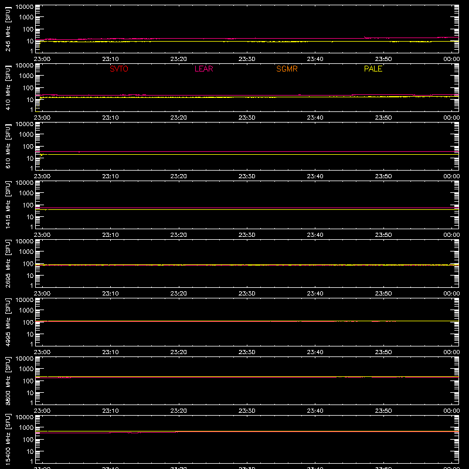The image size is (469, 469).
Task: Click 00:00 time label under 610 MHz plot
Action: pos(451,176)
